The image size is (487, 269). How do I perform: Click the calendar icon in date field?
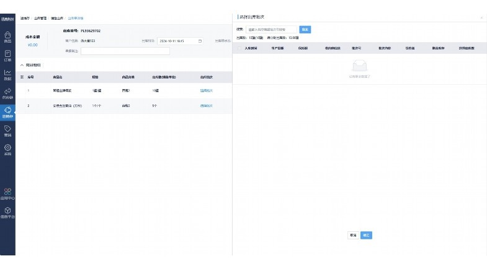click(x=200, y=41)
